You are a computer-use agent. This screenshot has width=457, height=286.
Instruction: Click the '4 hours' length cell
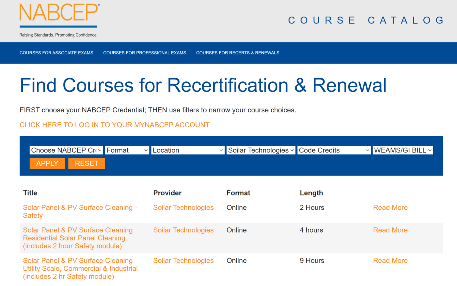pyautogui.click(x=311, y=230)
